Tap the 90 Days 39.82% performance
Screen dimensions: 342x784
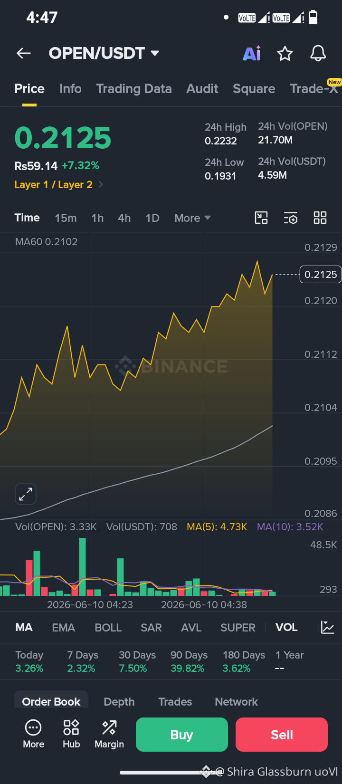[189, 661]
